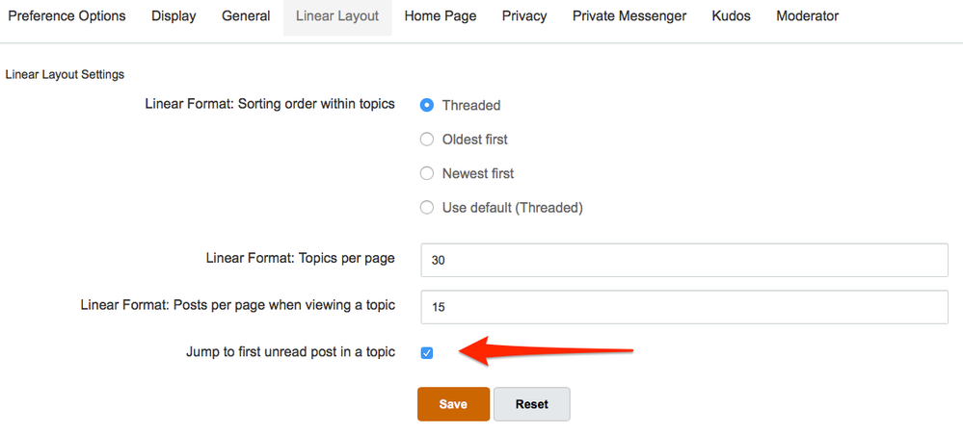Choose the Newest first sorting option
963x435 pixels.
coord(427,174)
